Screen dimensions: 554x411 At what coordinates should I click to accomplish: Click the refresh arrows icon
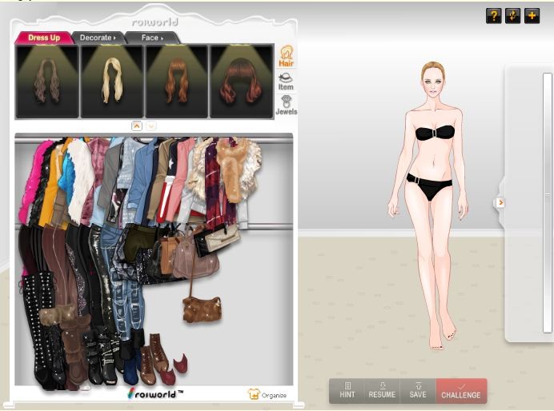pyautogui.click(x=512, y=16)
